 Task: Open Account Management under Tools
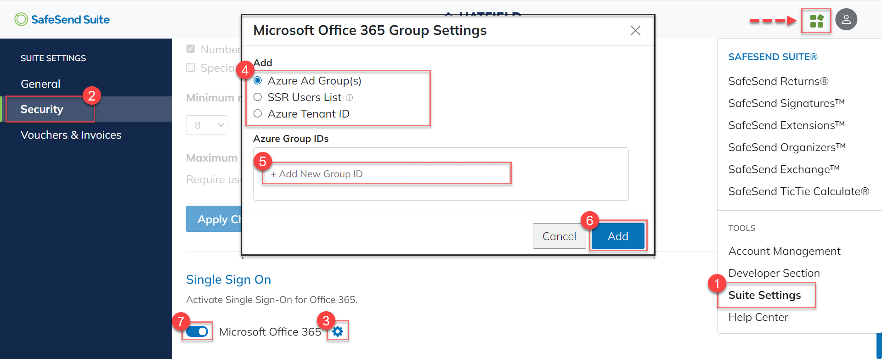coord(784,251)
